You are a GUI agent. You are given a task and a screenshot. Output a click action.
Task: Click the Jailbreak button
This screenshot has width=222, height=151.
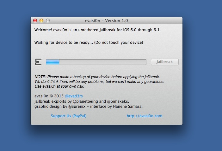(x=165, y=62)
